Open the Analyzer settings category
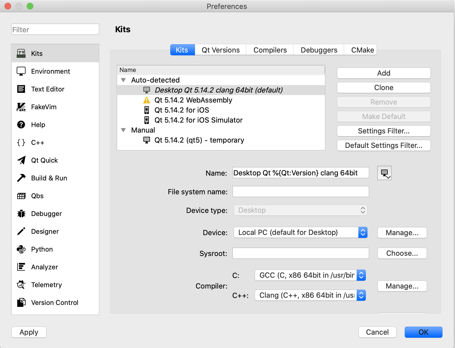Viewport: 455px width, 348px height. tap(55, 267)
